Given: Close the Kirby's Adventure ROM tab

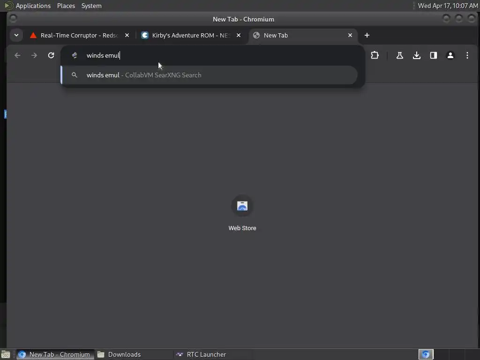Looking at the screenshot, I should [x=239, y=35].
